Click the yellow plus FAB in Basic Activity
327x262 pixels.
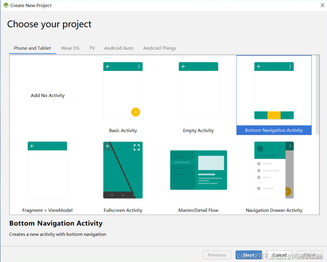pyautogui.click(x=136, y=112)
